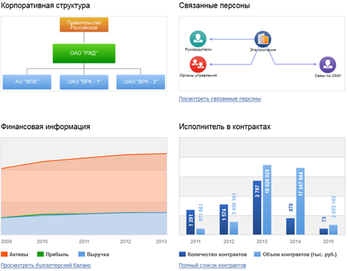Click the purple Связи по СМИ icon

coord(328,65)
